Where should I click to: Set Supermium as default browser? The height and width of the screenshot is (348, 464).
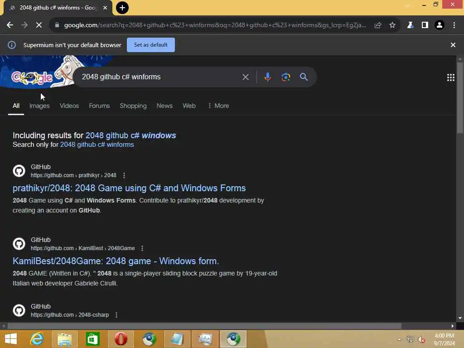coord(150,45)
